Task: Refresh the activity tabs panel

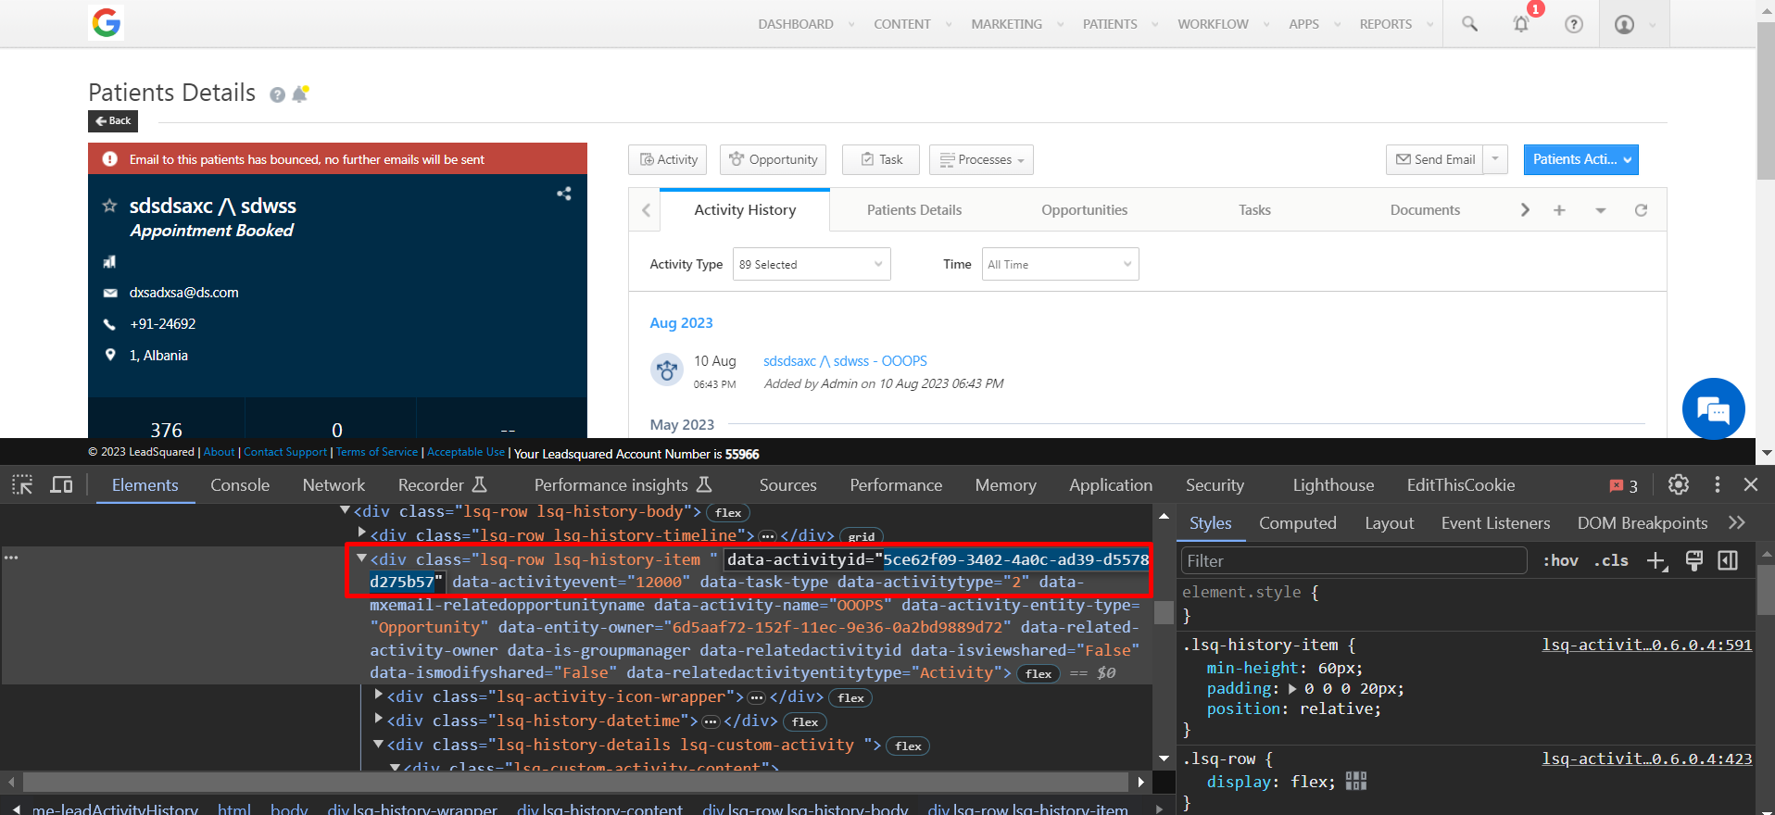Action: [1641, 210]
